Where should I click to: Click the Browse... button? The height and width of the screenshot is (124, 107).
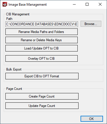[x=91, y=24]
